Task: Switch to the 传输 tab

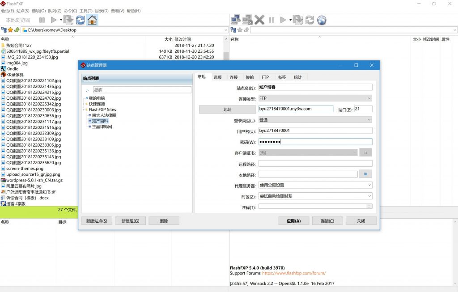Action: click(250, 77)
